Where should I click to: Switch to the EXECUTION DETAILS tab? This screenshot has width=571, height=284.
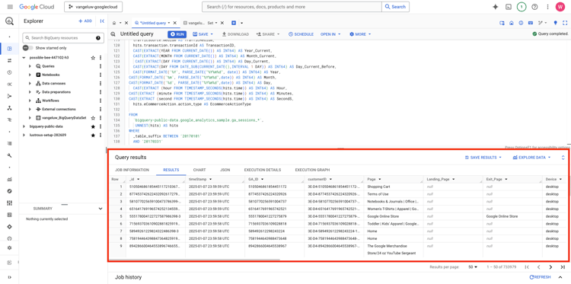click(x=263, y=170)
